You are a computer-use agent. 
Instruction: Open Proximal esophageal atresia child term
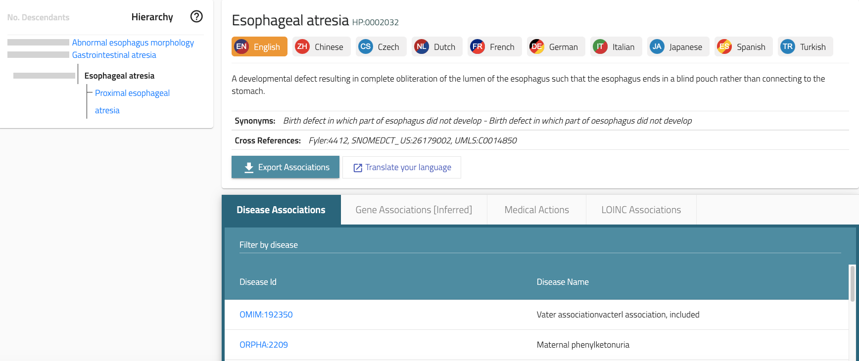132,101
